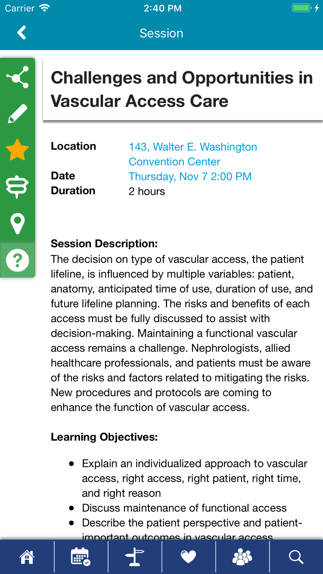Image resolution: width=323 pixels, height=574 pixels.
Task: Tap the Thursday, Nov 7 2:00 PM link
Action: (x=190, y=177)
